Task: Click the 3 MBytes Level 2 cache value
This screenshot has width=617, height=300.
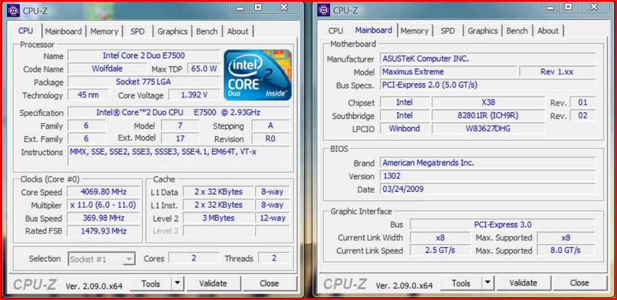Action: click(218, 218)
